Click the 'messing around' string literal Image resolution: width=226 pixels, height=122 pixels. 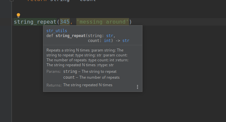[x=103, y=22]
